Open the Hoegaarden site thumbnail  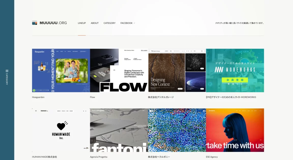pyautogui.click(x=61, y=71)
